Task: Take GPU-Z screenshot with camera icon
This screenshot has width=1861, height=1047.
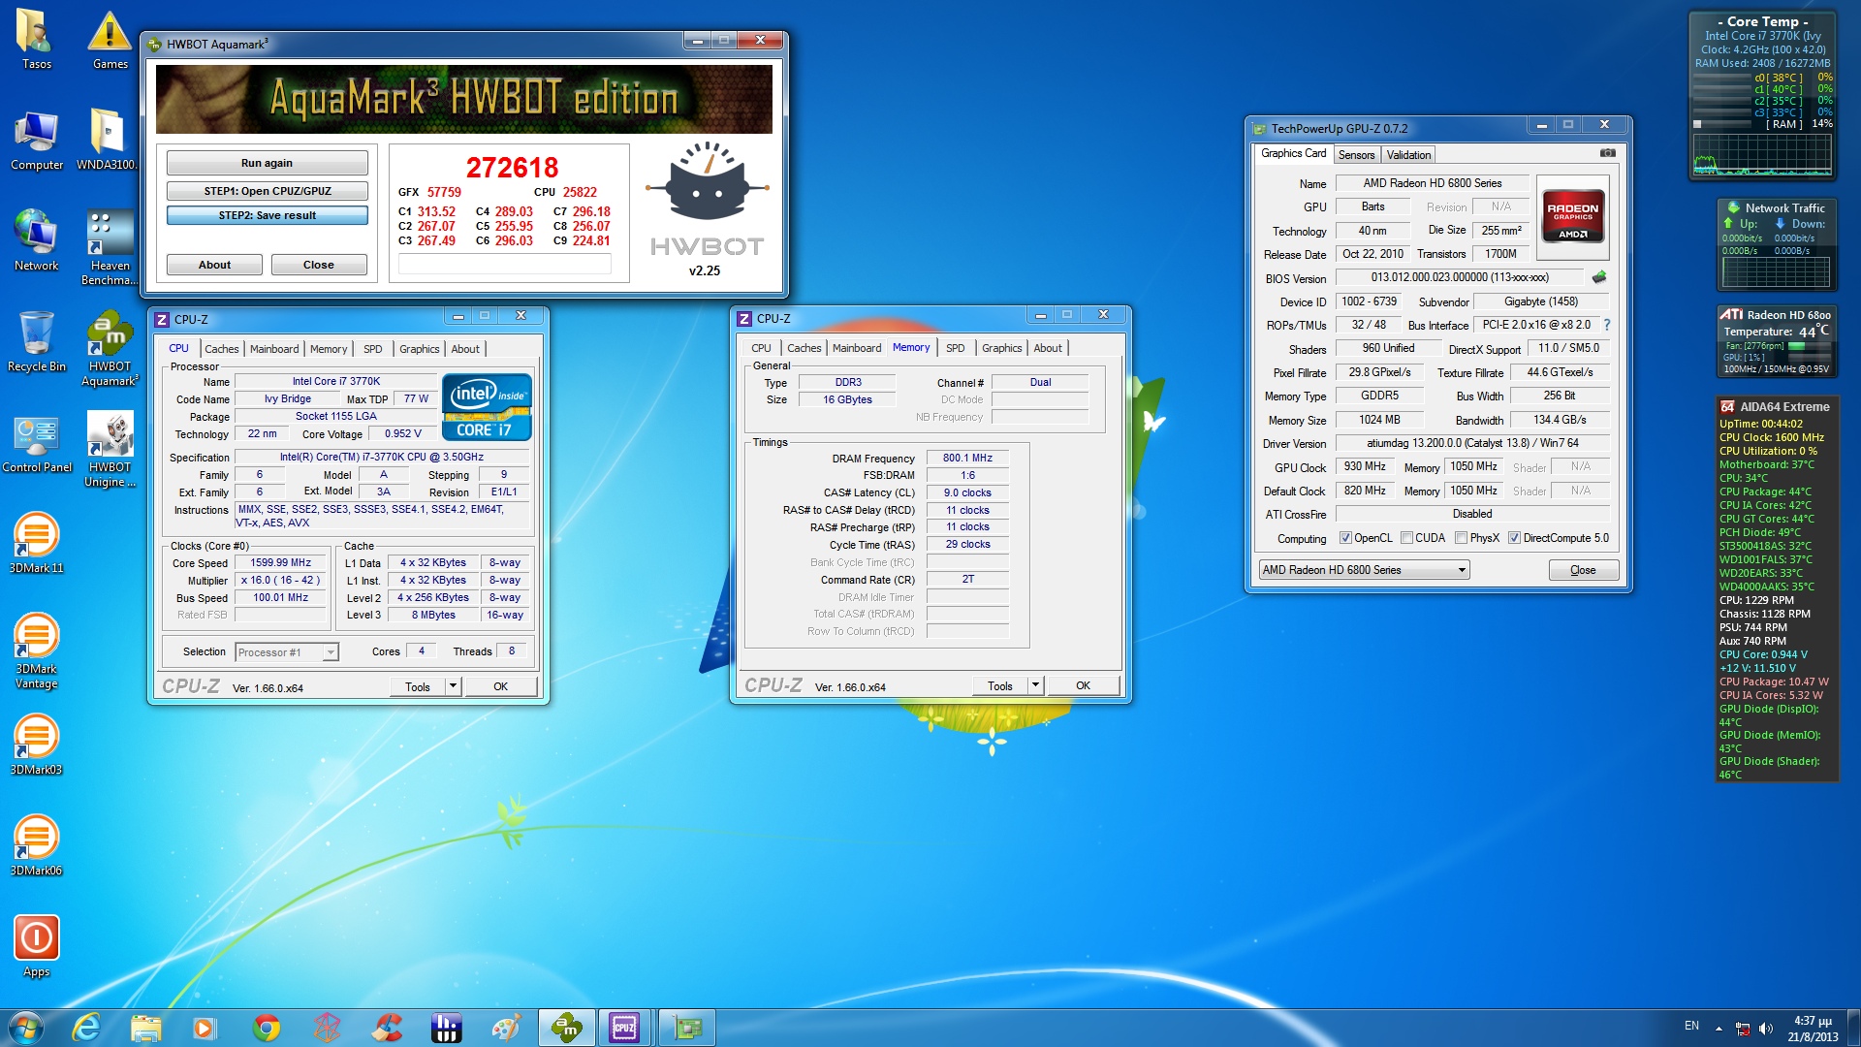Action: (1608, 153)
